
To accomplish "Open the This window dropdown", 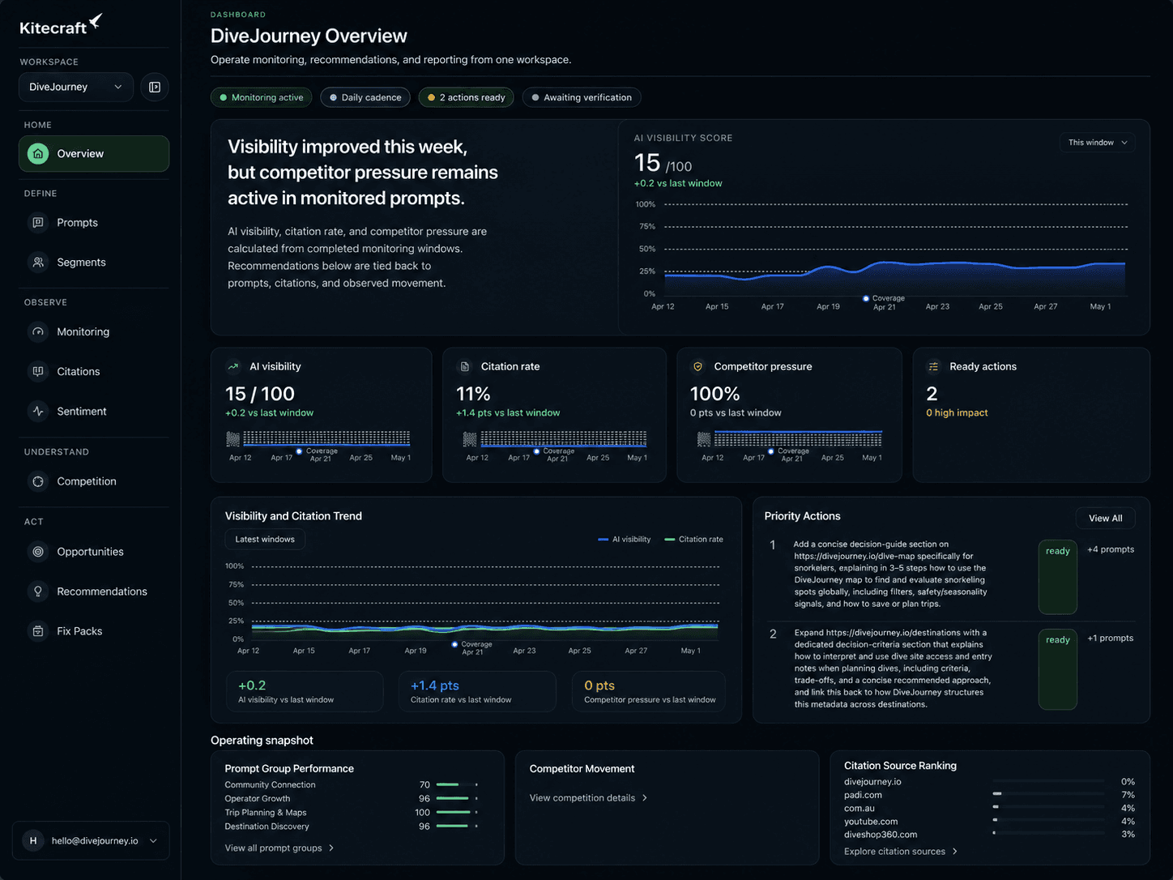I will point(1097,143).
